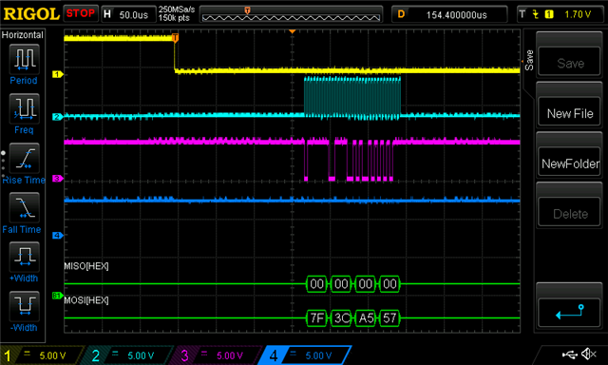Click the back-arrow return button
The width and height of the screenshot is (608, 365).
pos(570,313)
